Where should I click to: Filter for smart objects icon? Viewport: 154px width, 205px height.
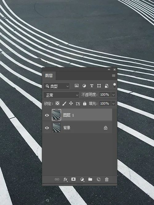(x=107, y=86)
